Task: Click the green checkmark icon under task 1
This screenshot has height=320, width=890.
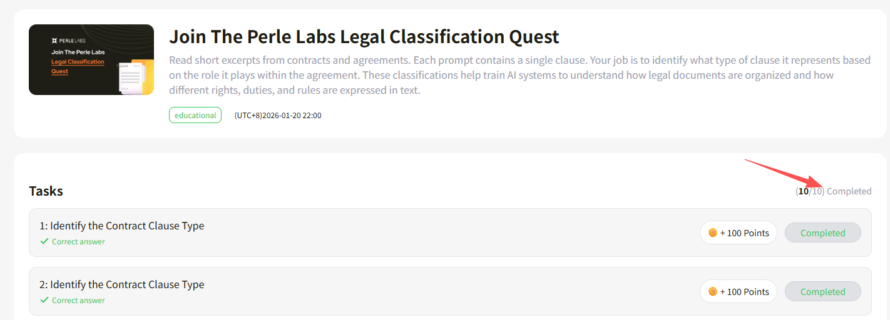Action: coord(44,241)
